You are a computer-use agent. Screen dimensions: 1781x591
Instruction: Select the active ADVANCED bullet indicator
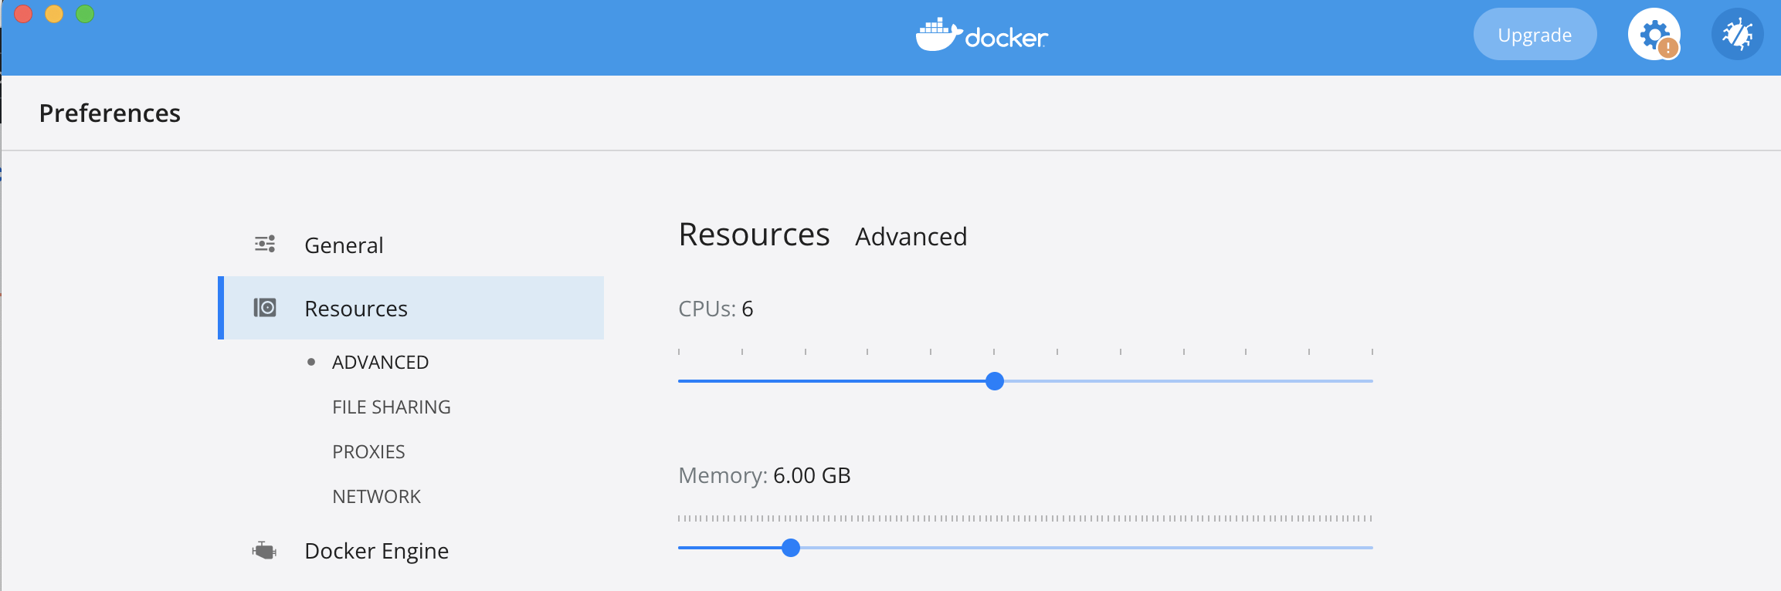(x=312, y=360)
